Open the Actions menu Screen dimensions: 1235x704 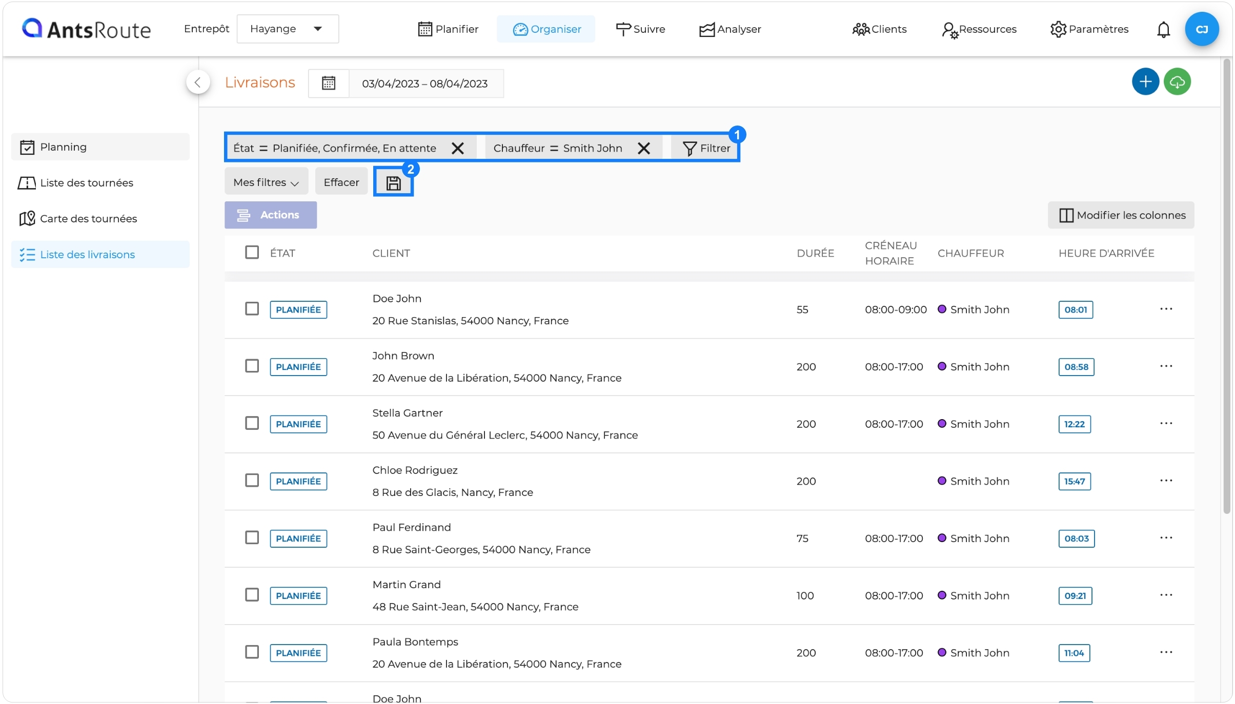270,215
